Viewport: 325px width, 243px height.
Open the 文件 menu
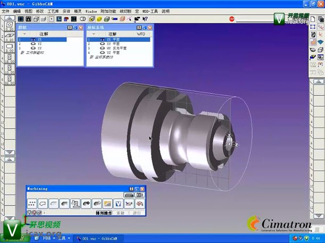coord(6,11)
